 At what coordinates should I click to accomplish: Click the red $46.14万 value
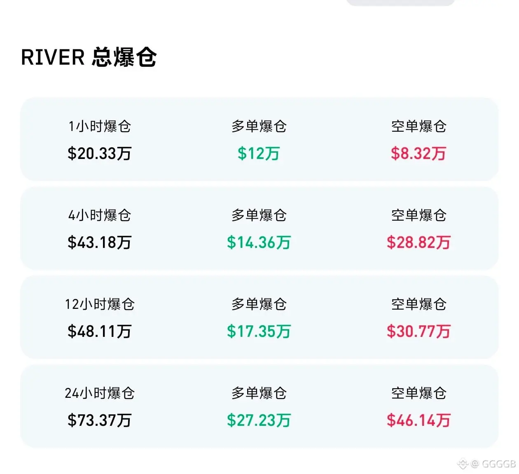click(418, 420)
